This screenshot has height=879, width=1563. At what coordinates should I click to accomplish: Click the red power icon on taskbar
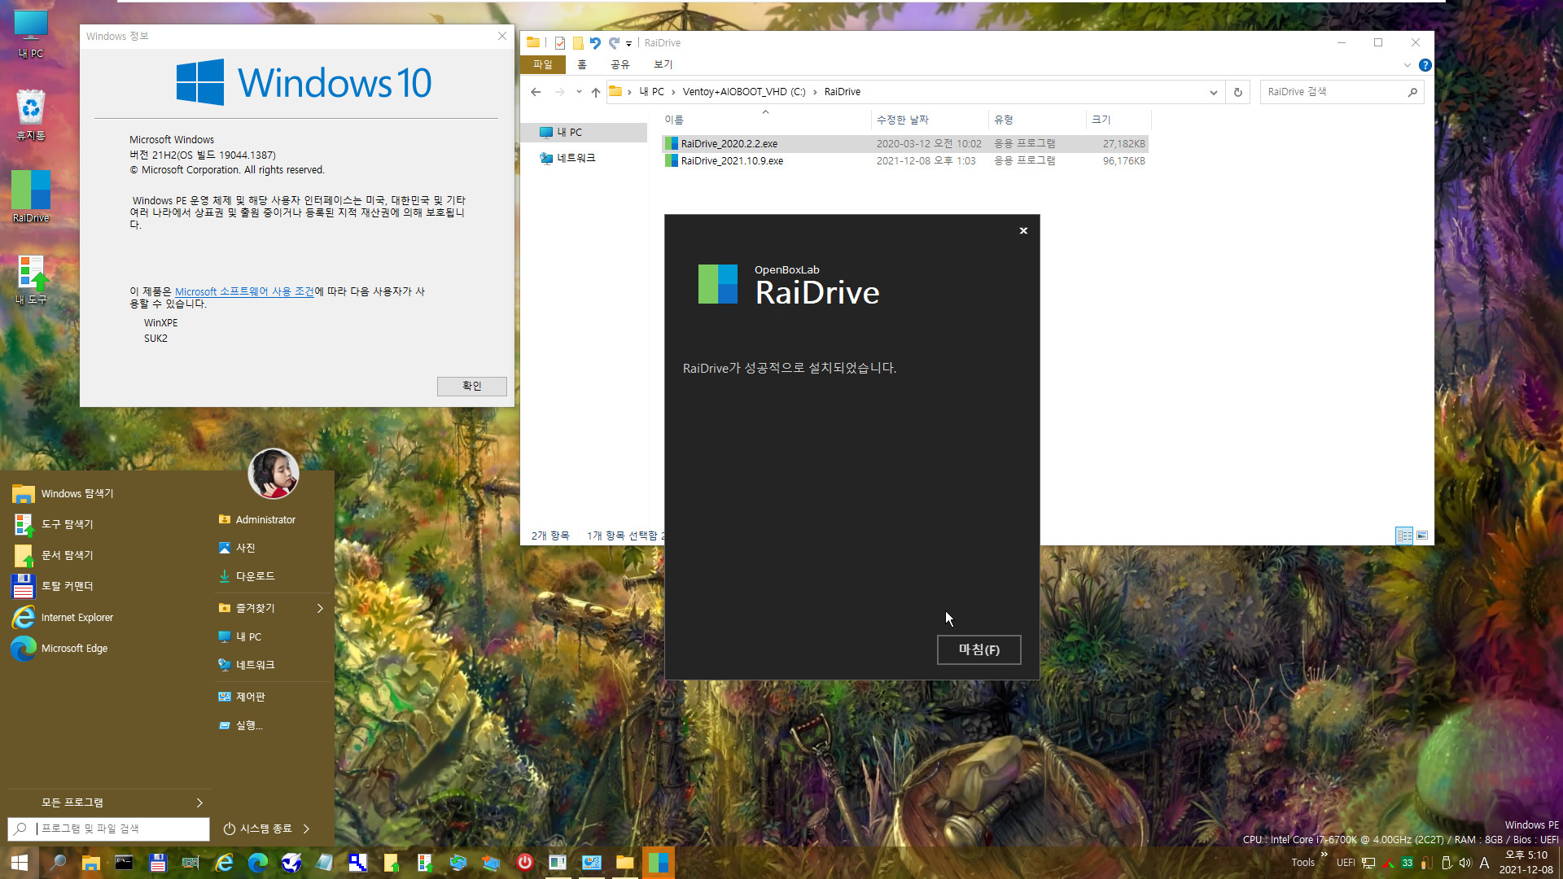(524, 863)
